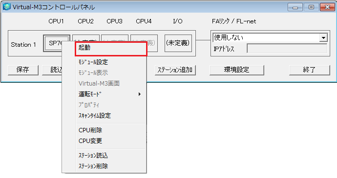This screenshot has width=337, height=178.
Task: Click the 終了 button
Action: pos(309,70)
